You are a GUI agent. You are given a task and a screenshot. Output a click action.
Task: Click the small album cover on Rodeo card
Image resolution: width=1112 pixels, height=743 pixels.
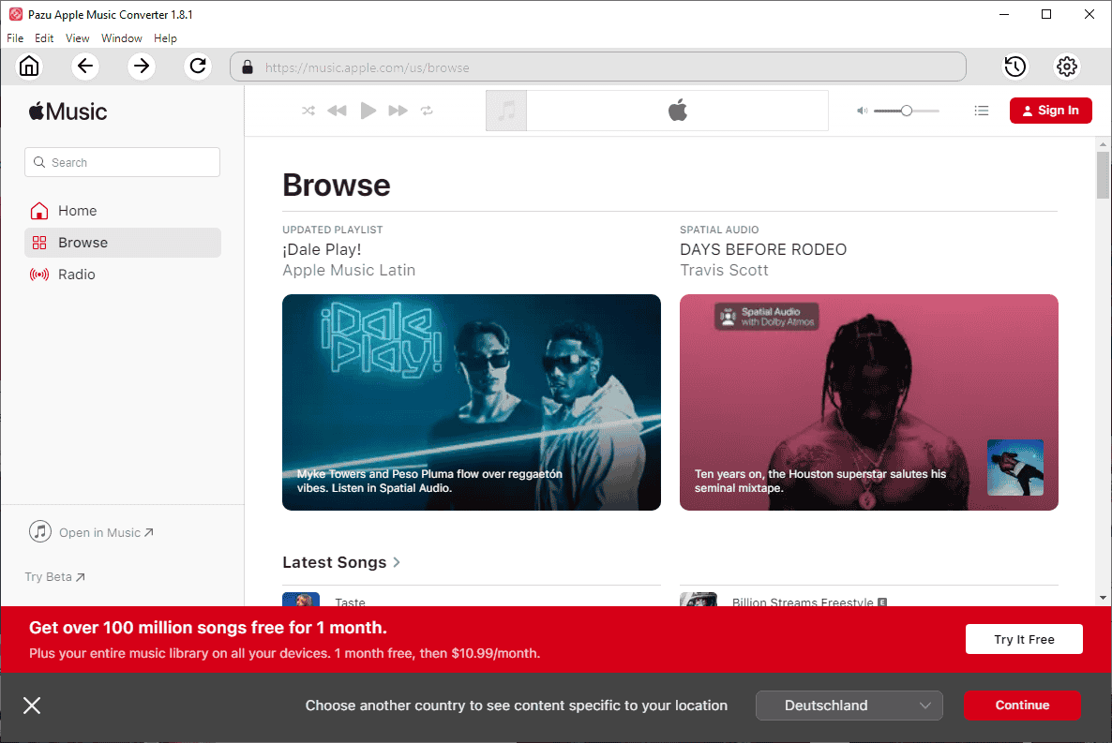1015,468
